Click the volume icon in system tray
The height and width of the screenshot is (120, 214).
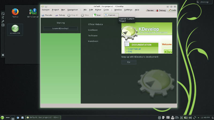(190, 118)
